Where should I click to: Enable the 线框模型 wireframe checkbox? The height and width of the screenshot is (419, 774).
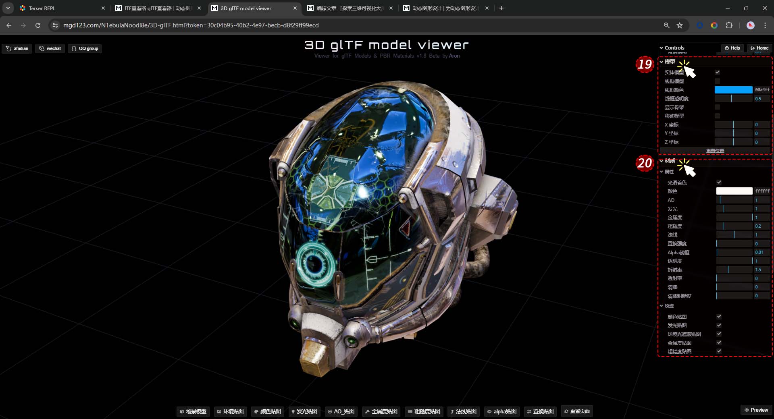(x=717, y=81)
